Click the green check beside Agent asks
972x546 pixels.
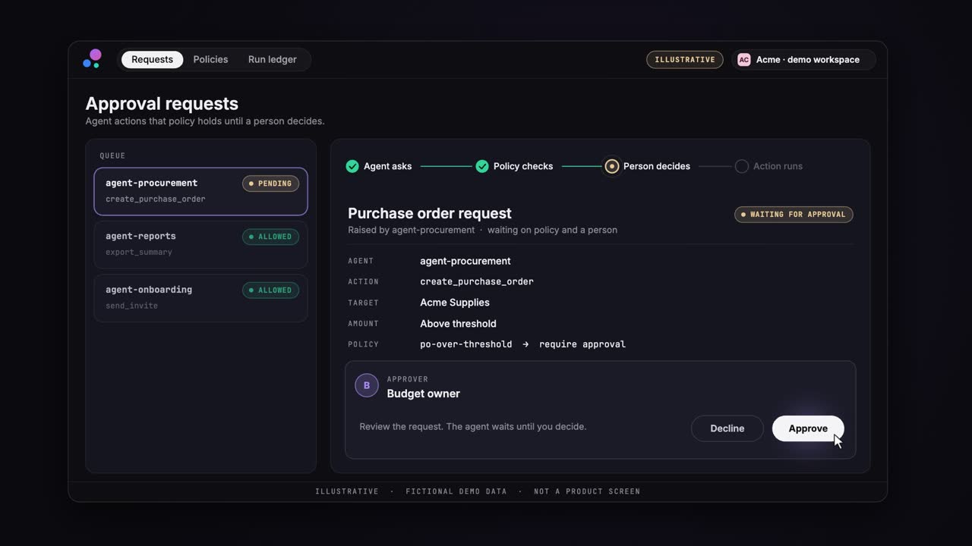tap(352, 166)
